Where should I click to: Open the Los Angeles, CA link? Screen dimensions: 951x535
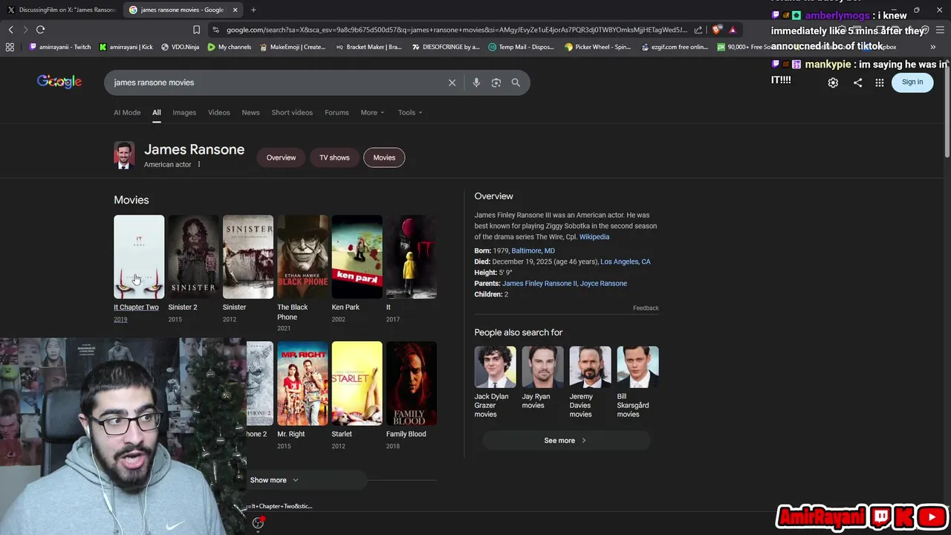pyautogui.click(x=625, y=262)
